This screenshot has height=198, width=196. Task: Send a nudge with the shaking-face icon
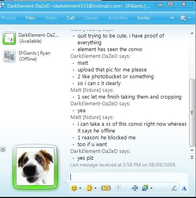click(106, 188)
